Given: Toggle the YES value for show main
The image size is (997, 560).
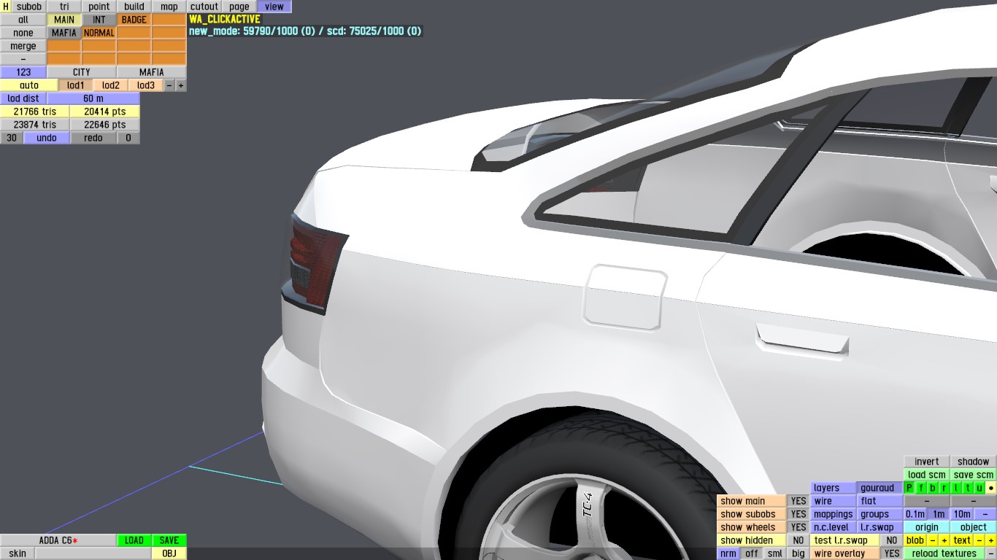Looking at the screenshot, I should coord(798,501).
